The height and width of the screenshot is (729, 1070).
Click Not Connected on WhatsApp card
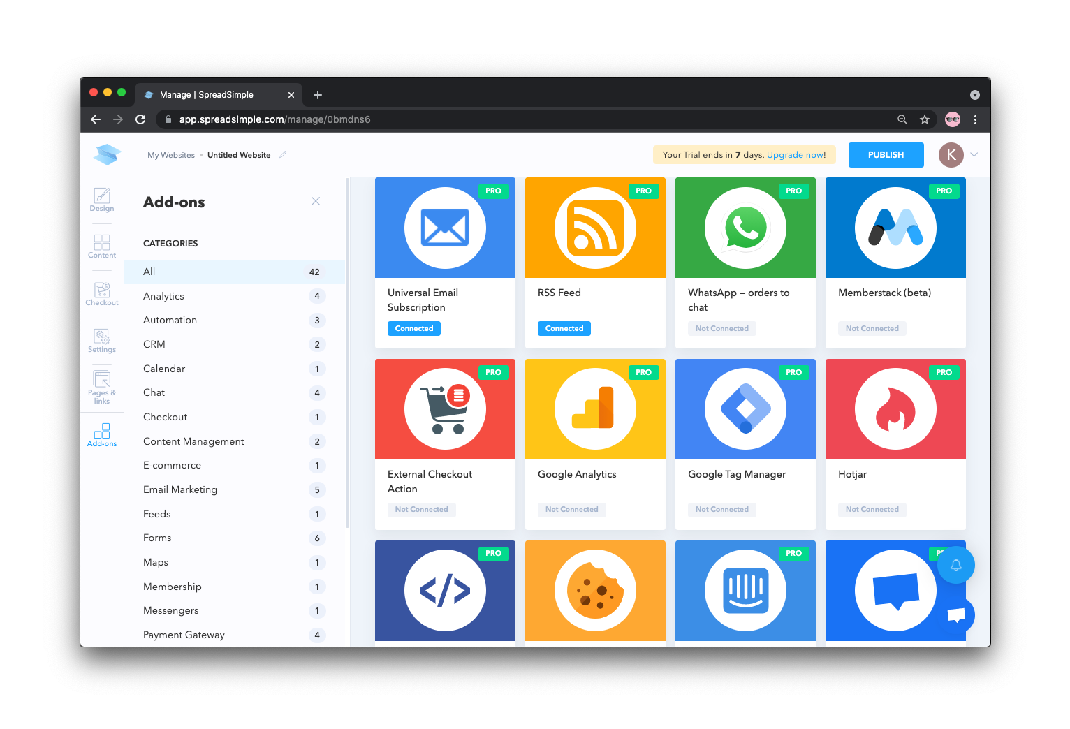pos(721,328)
